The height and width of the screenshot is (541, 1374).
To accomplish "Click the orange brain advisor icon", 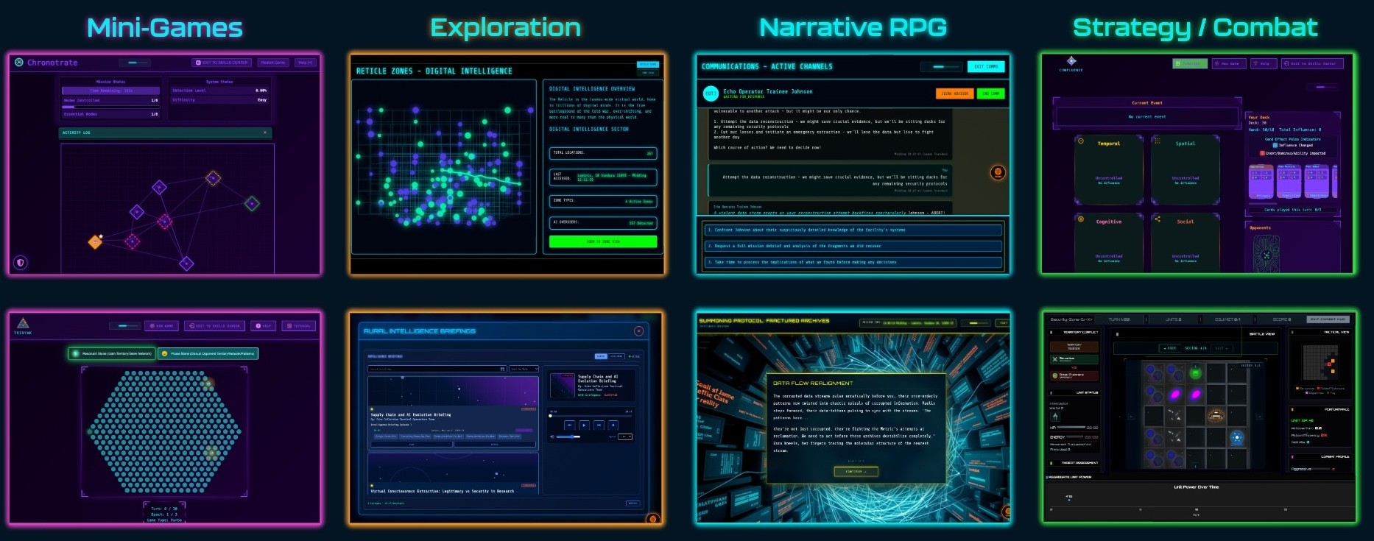I will point(998,173).
